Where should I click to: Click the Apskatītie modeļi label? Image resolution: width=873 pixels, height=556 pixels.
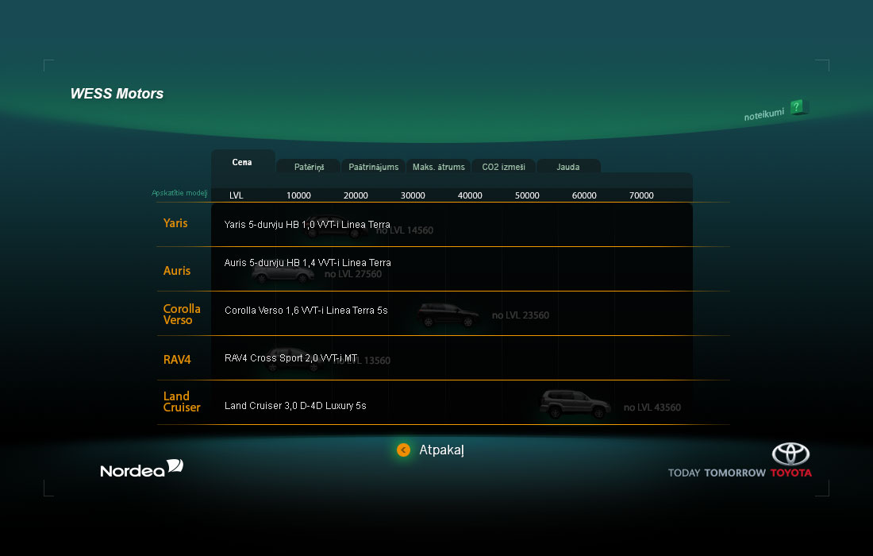179,193
